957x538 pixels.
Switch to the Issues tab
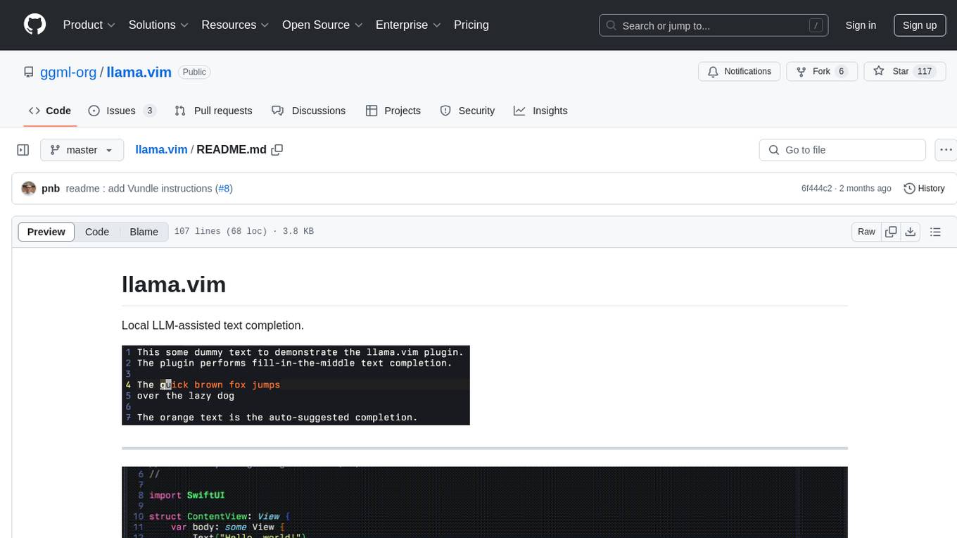pyautogui.click(x=122, y=111)
